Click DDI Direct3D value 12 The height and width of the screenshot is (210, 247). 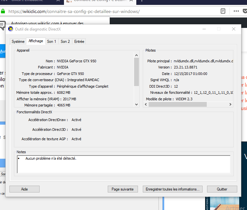tap(176, 86)
